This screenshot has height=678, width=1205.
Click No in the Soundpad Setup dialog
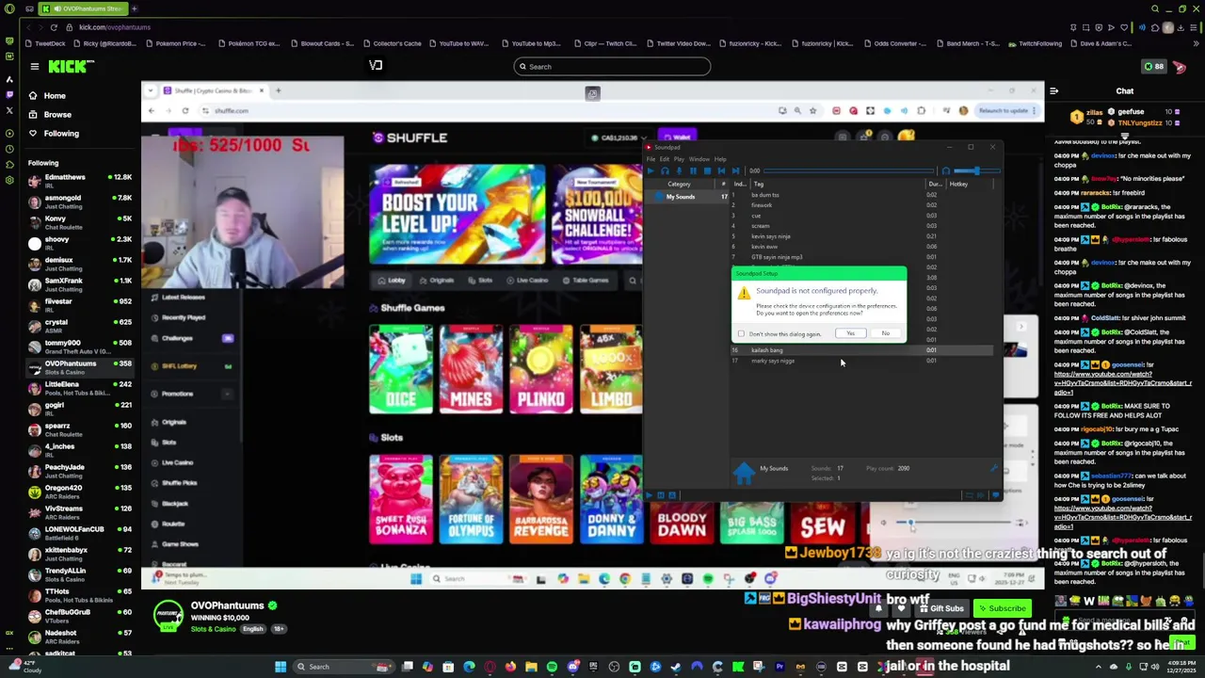885,333
